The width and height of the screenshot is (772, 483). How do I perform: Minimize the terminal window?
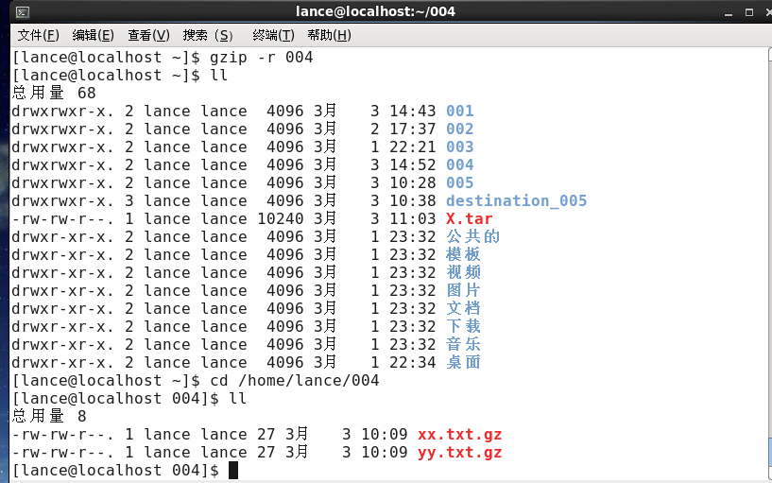coord(729,13)
